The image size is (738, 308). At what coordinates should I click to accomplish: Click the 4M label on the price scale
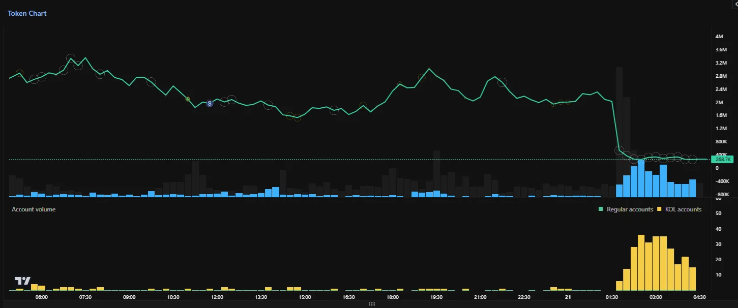coord(719,37)
